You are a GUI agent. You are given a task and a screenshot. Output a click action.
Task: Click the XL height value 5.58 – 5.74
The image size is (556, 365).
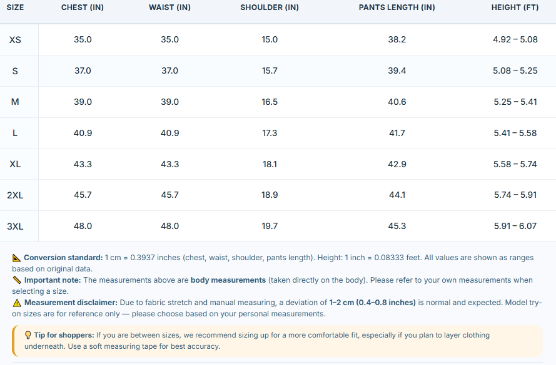pos(515,164)
